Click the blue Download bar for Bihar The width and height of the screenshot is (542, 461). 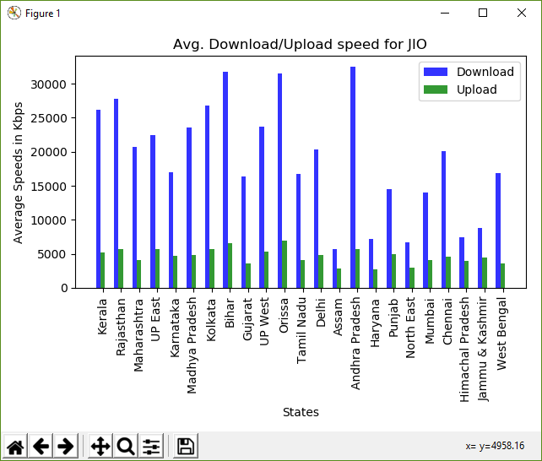225,180
